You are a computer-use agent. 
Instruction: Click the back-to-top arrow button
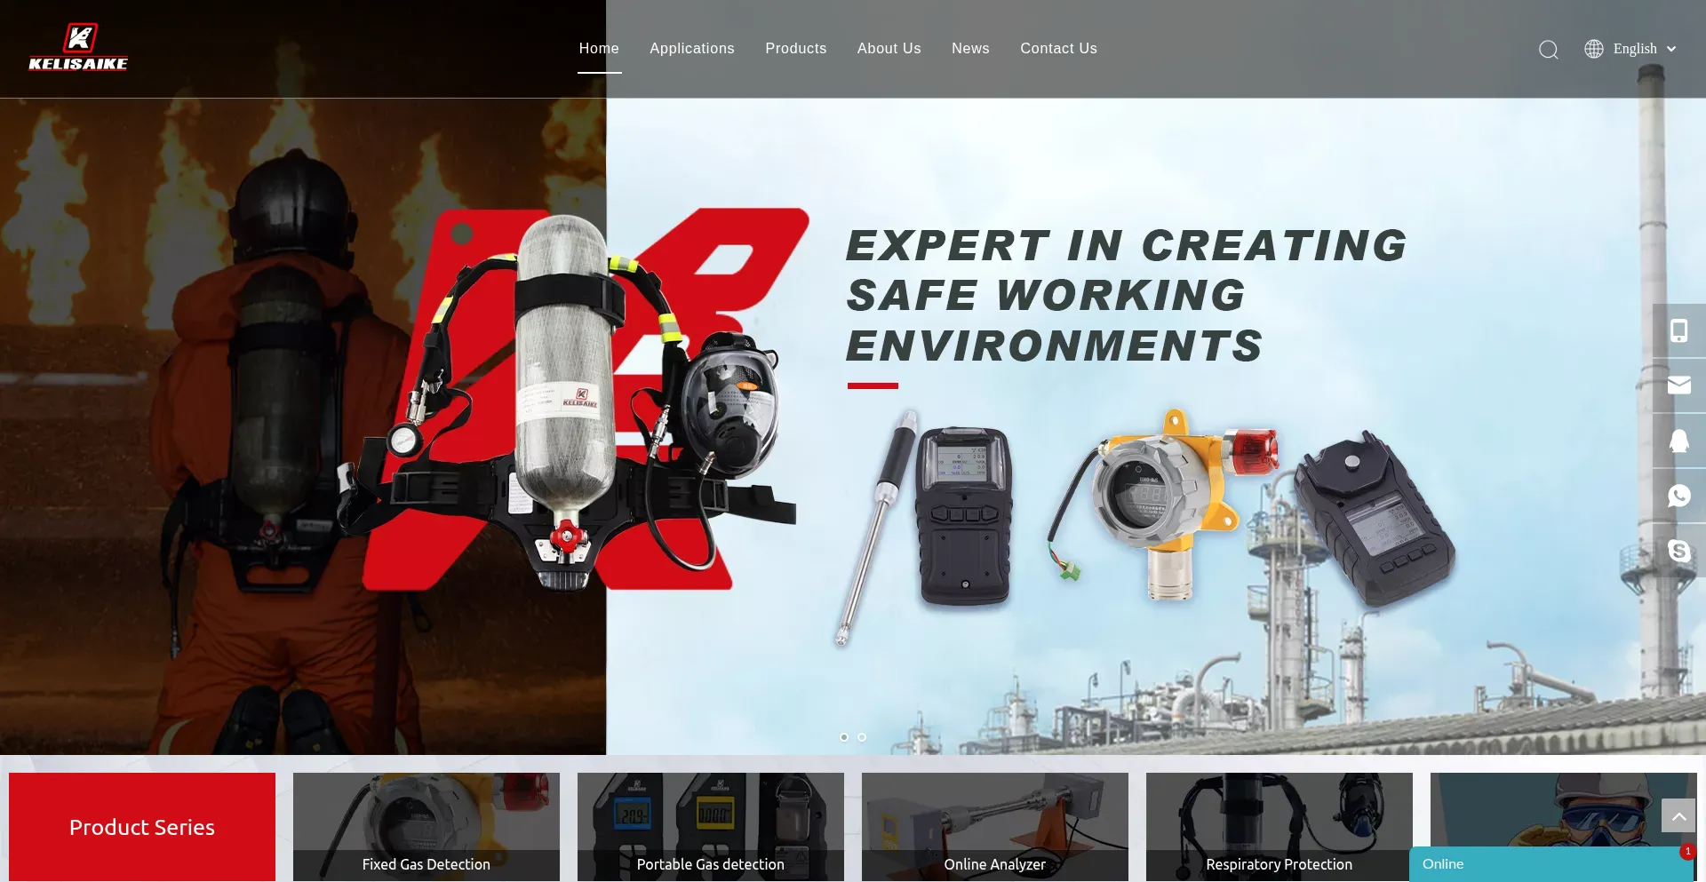[x=1678, y=815]
